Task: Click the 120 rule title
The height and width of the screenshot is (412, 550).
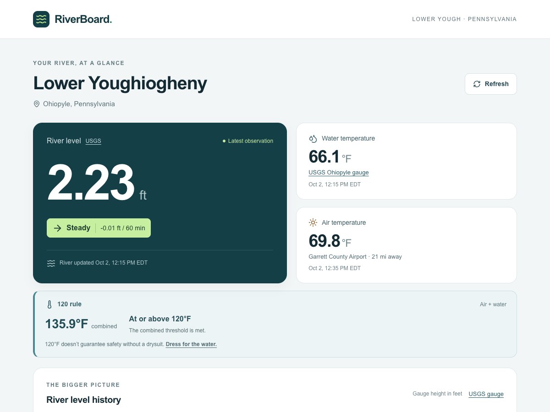Action: coord(69,304)
